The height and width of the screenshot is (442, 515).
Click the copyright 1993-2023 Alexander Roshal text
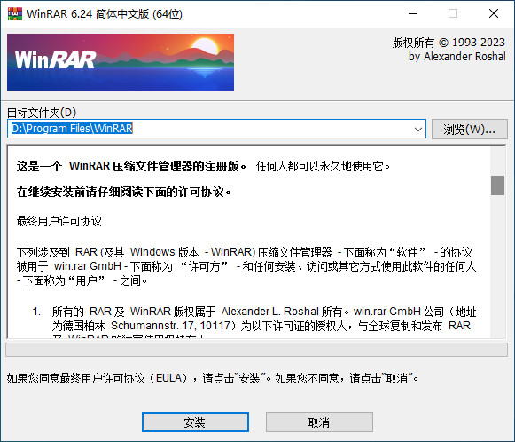[449, 50]
